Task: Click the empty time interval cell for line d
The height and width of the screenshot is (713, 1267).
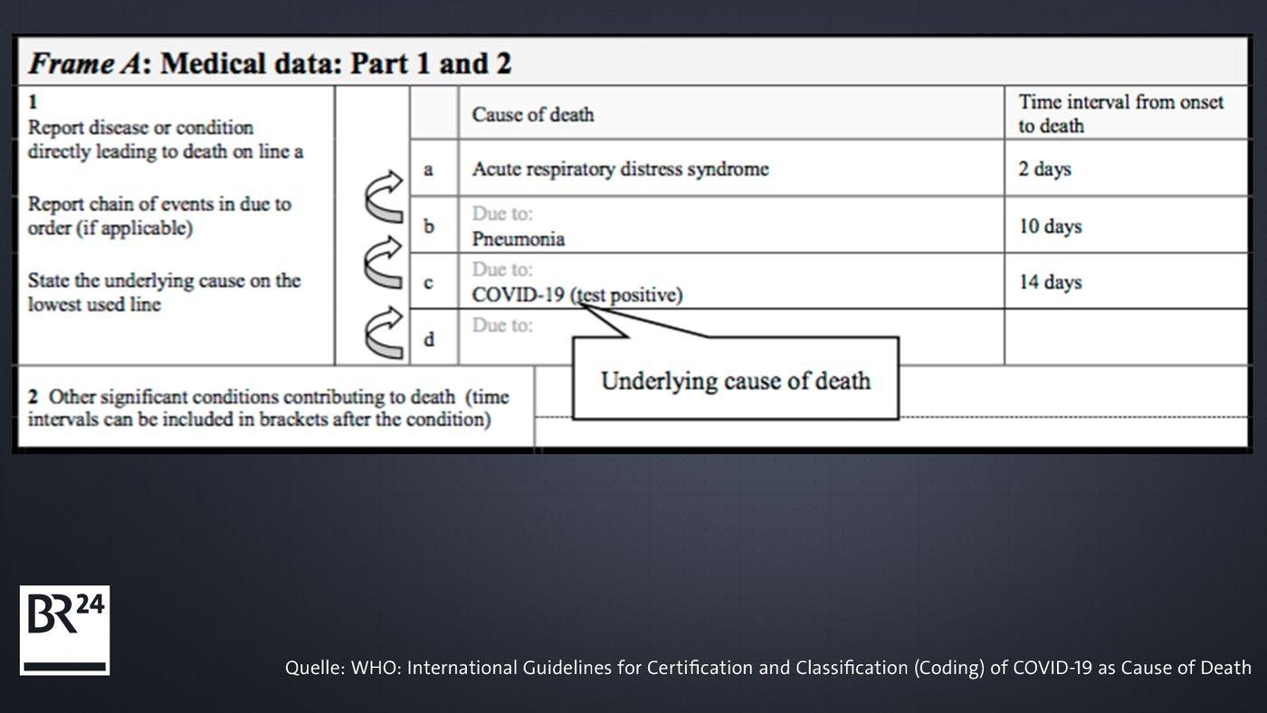Action: click(1125, 337)
